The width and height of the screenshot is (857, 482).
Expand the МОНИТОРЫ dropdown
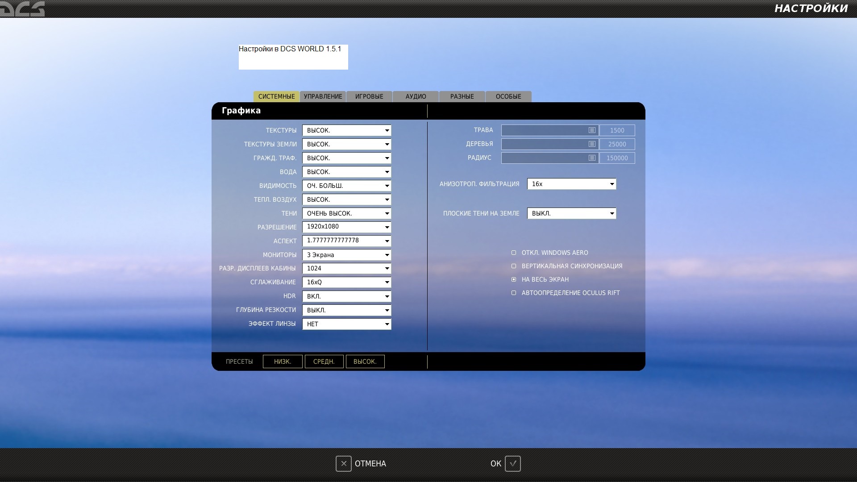tap(346, 255)
